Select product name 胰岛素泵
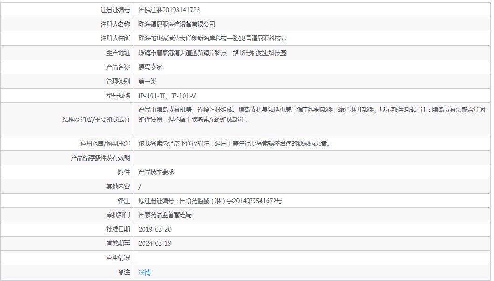Image resolution: width=494 pixels, height=281 pixels. [151, 67]
